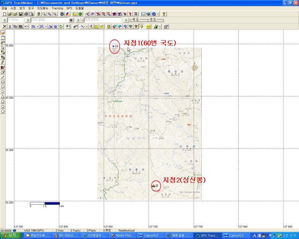Click the 지도 없음 map name field
Image resolution: width=299 pixels, height=239 pixels.
click(49, 20)
